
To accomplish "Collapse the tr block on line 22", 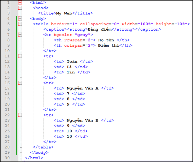I will [20, 115].
